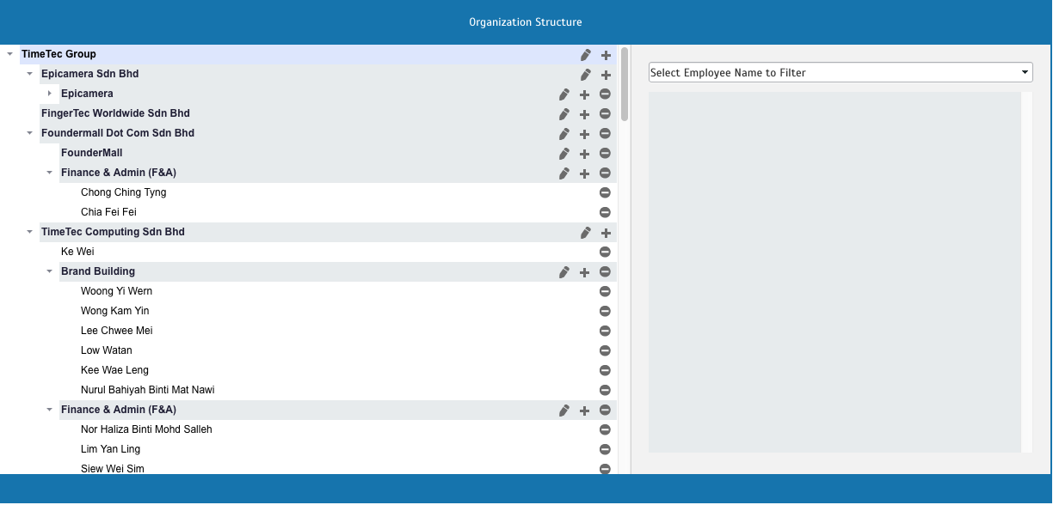Collapse the Brand Building department
Viewport: 1053px width, 505px height.
point(50,271)
